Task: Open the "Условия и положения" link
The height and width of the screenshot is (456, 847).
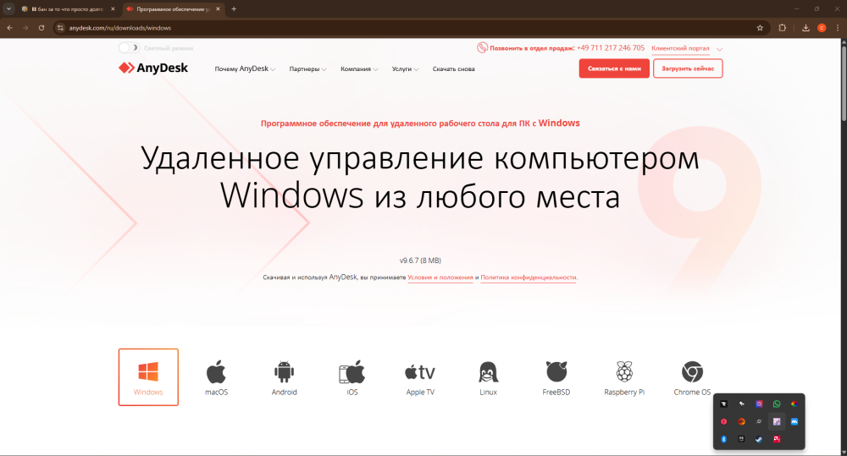Action: tap(440, 277)
